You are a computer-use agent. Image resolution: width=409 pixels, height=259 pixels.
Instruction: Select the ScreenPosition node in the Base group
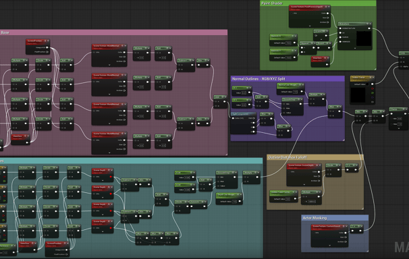38,47
